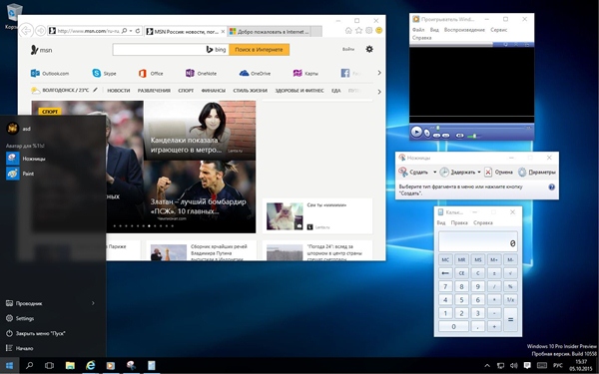Mute sound in Windows Media Player
Screen dimensions: 599x374
click(x=460, y=136)
